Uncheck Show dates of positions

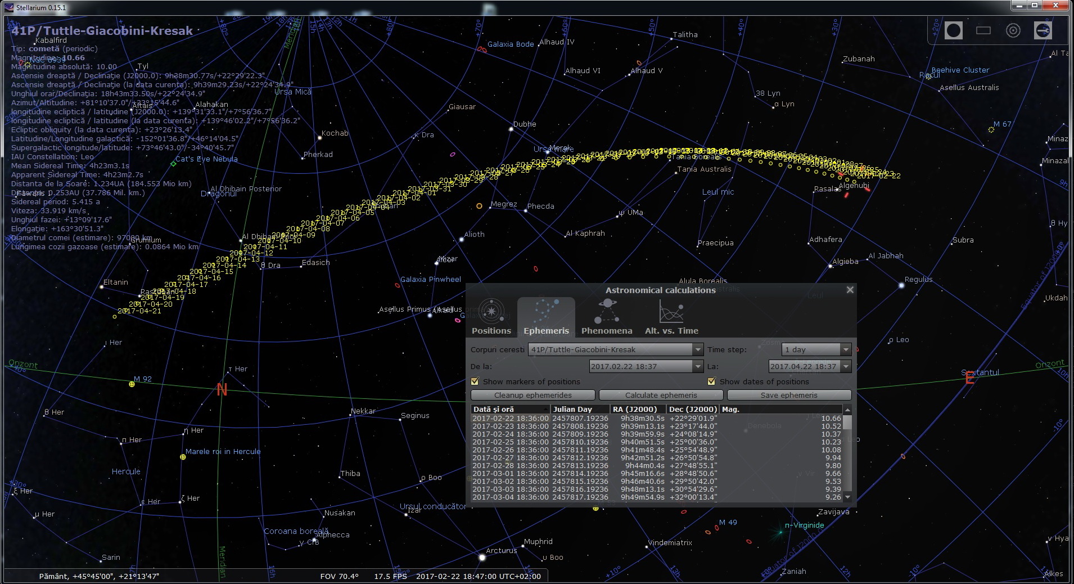(711, 381)
